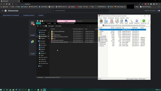161x91 pixels.
Task: Open the Herramientas menu in WinRAR
Action: point(111,18)
